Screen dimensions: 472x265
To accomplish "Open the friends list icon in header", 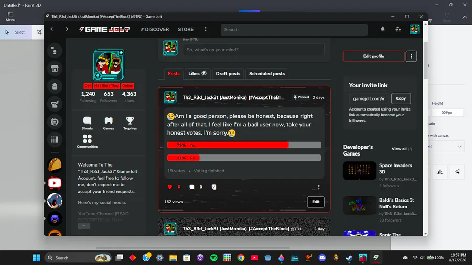I will click(x=398, y=29).
